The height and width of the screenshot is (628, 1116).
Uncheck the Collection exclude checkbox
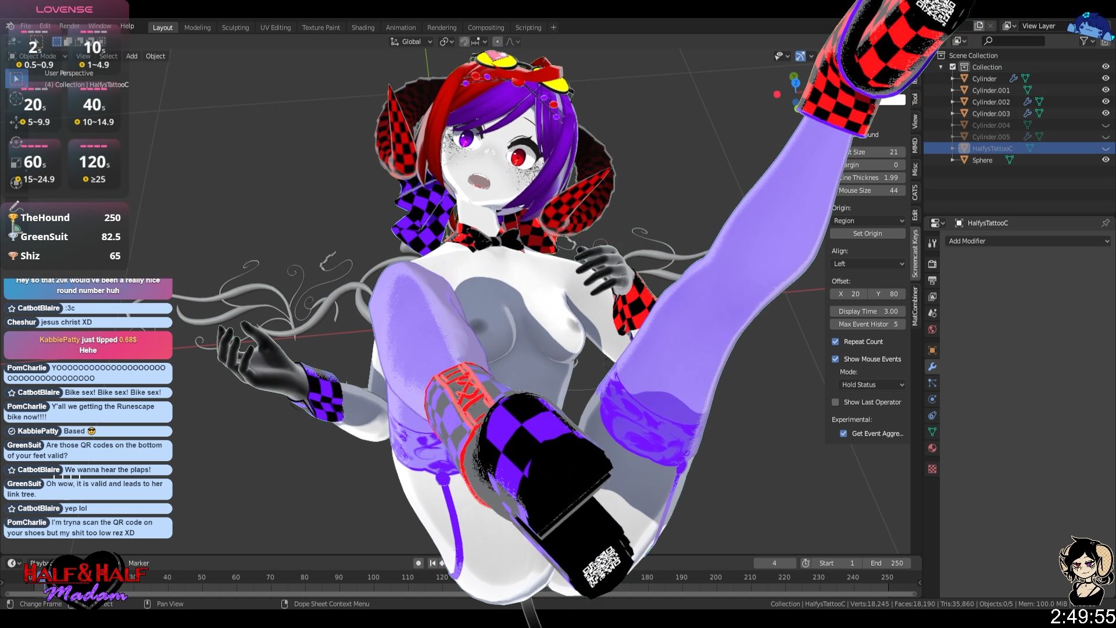pos(953,67)
